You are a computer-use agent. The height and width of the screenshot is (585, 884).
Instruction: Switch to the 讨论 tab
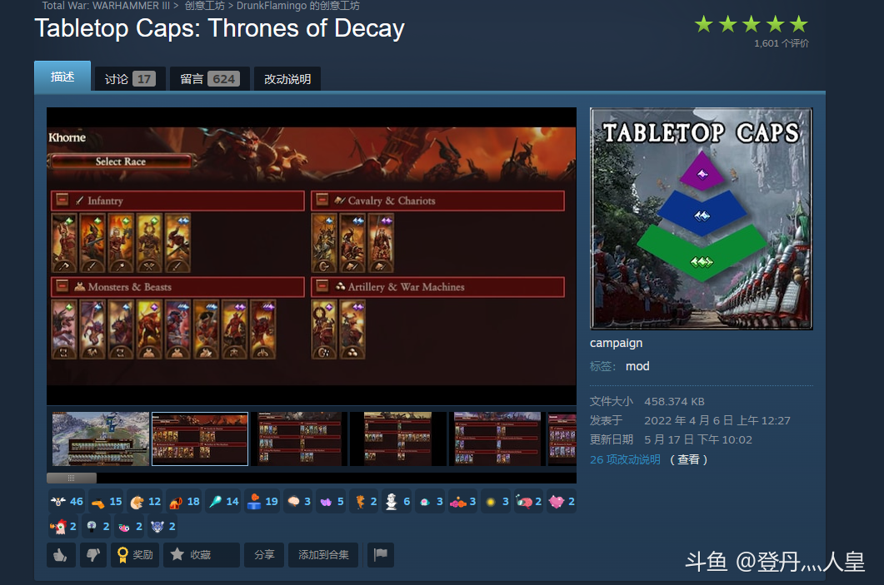click(x=128, y=78)
